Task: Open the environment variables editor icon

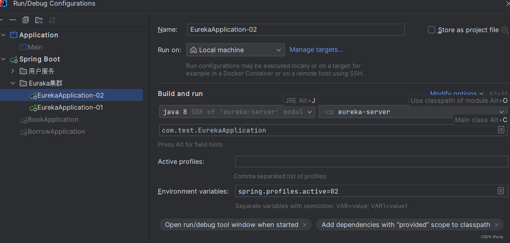Action: 501,191
